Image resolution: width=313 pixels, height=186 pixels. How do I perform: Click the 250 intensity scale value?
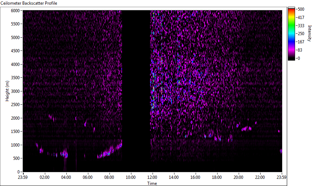[x=301, y=33]
